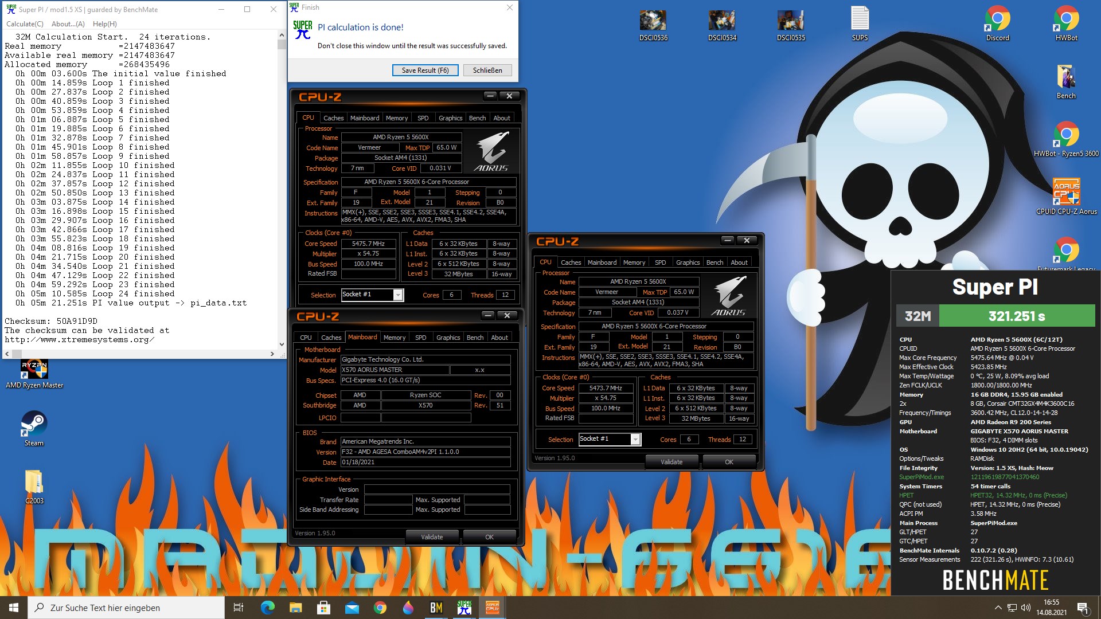The height and width of the screenshot is (619, 1101).
Task: Open the HWBot - Ryzen5 3600 shortcut
Action: [1066, 140]
